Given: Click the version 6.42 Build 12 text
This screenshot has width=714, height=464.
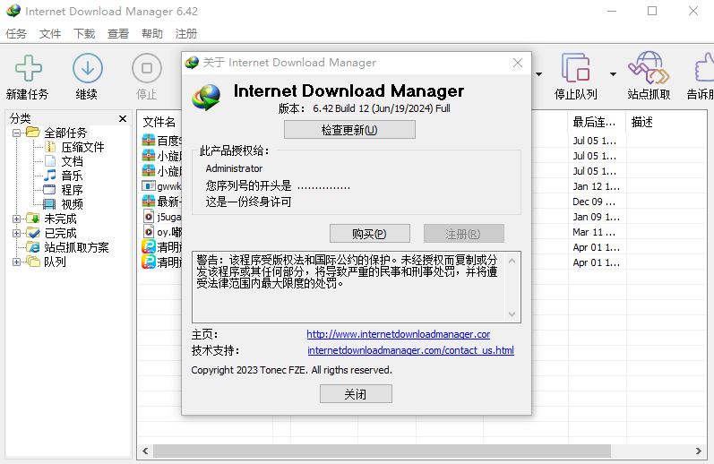Looking at the screenshot, I should (381, 108).
